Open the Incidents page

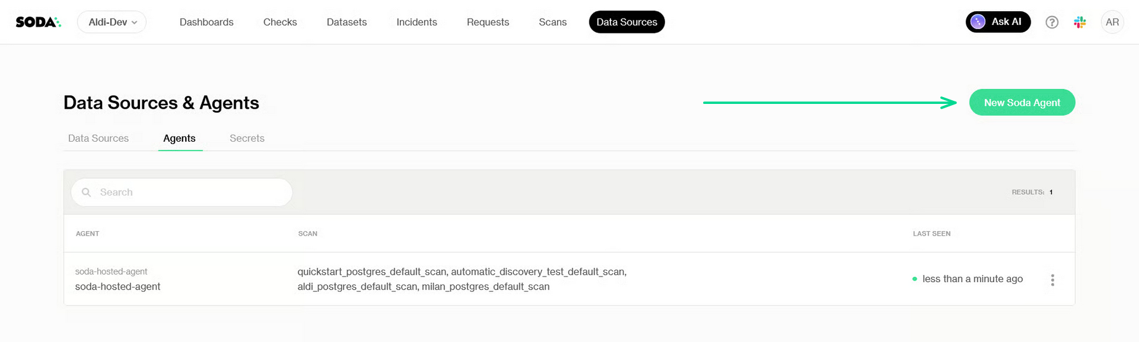tap(417, 22)
